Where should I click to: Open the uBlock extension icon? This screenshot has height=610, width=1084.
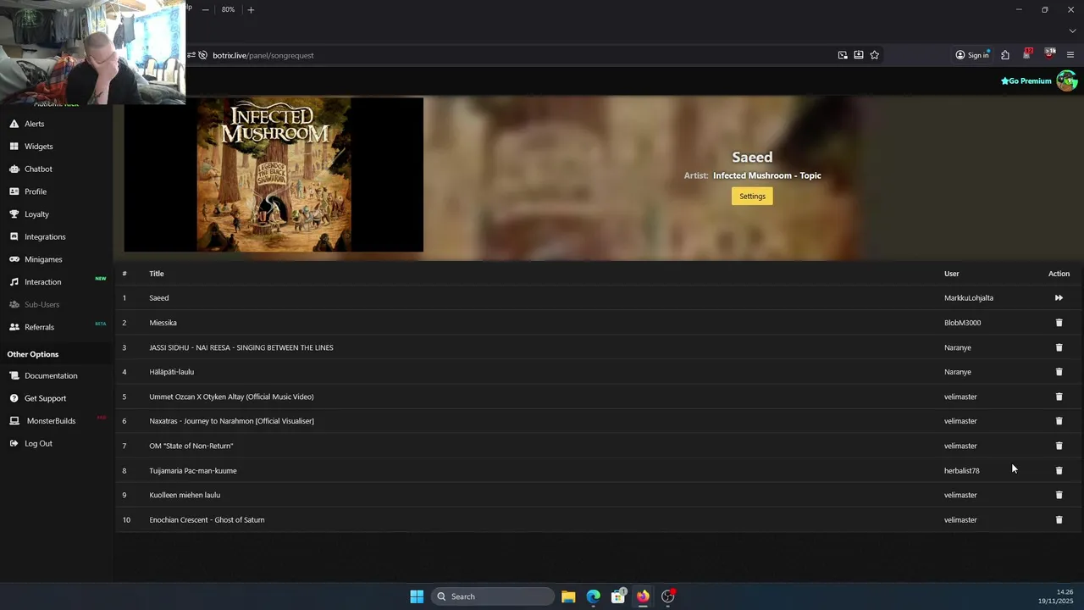coord(1049,54)
